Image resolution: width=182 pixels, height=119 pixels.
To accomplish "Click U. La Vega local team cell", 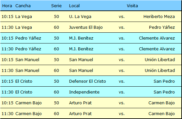I will [80, 17].
